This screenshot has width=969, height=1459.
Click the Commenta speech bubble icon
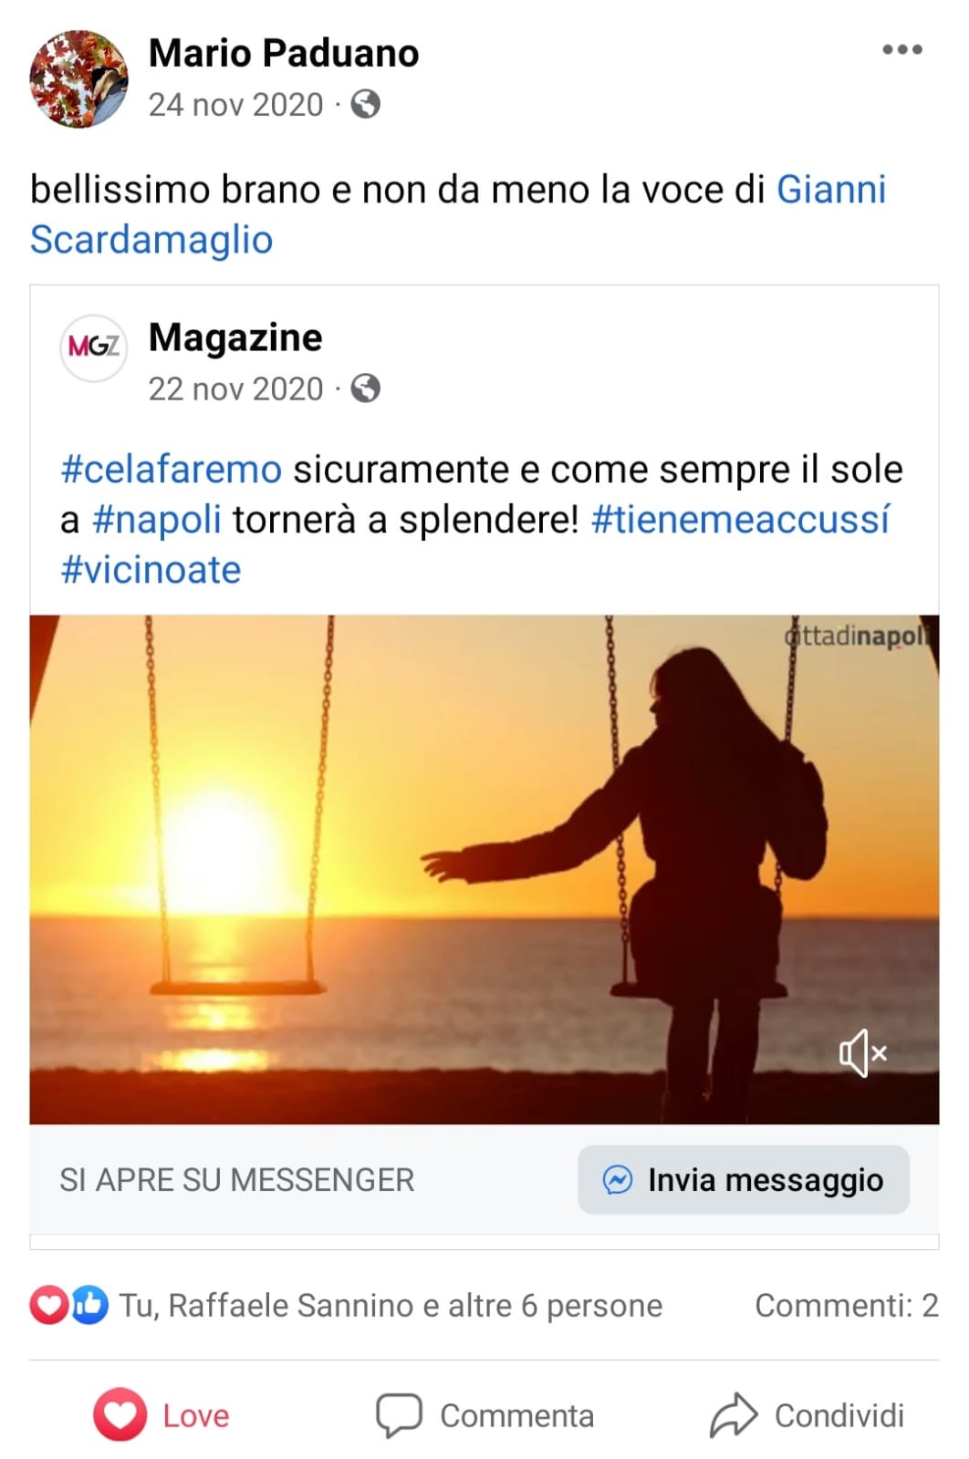click(399, 1415)
